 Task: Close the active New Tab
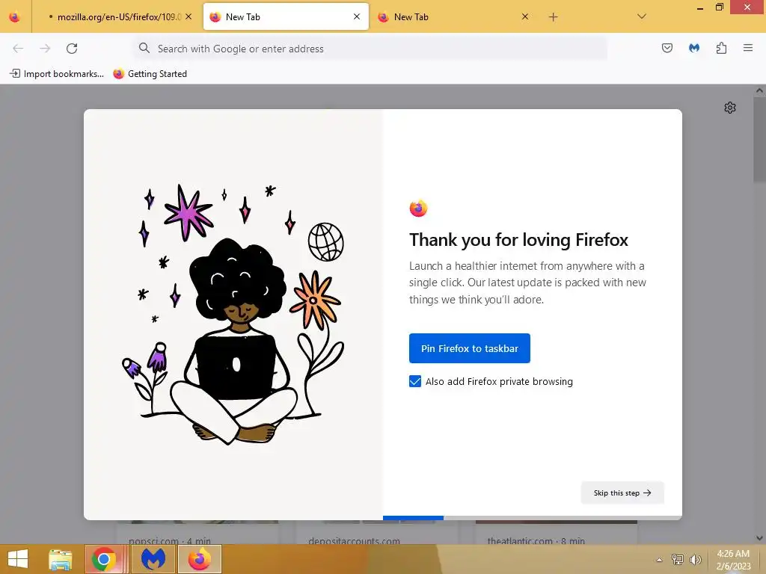click(x=357, y=16)
